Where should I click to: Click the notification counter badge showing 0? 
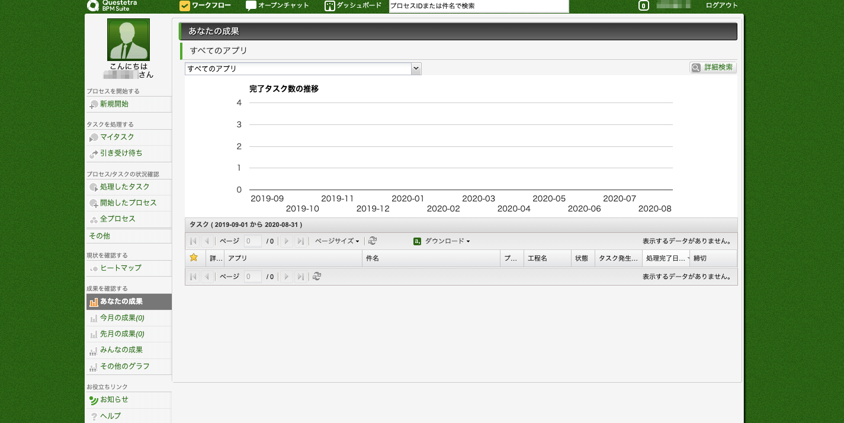click(x=644, y=6)
